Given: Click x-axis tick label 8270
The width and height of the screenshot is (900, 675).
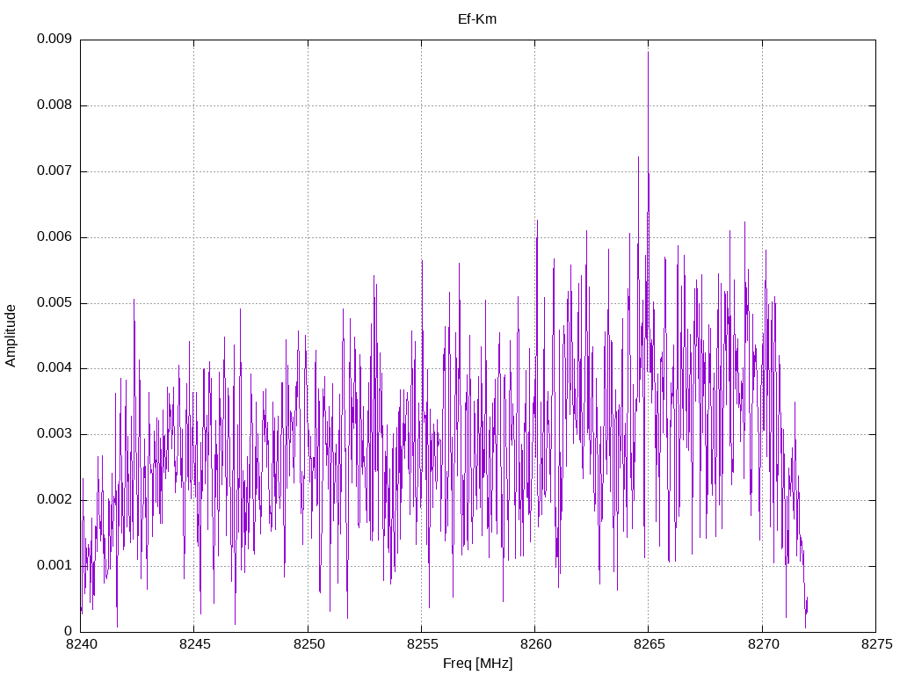Looking at the screenshot, I should (x=763, y=644).
